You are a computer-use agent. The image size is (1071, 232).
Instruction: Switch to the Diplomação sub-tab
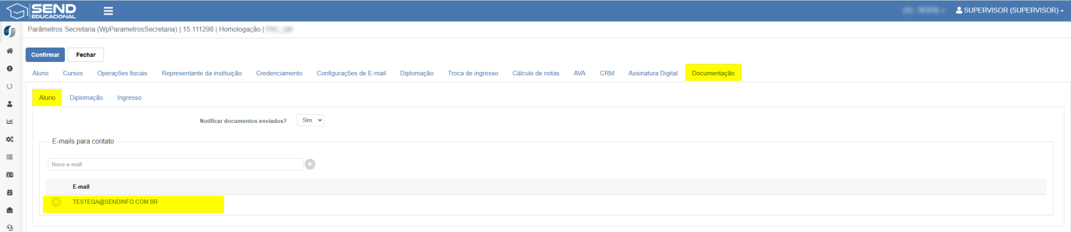click(x=86, y=98)
